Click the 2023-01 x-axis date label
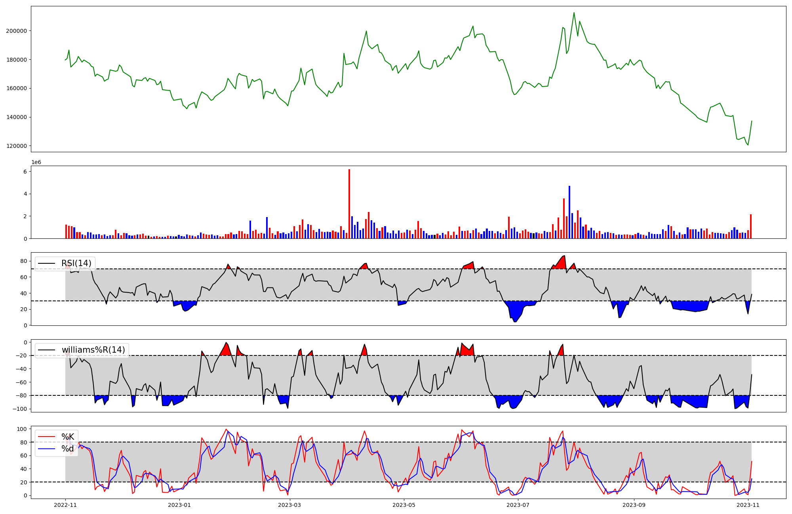 click(179, 505)
